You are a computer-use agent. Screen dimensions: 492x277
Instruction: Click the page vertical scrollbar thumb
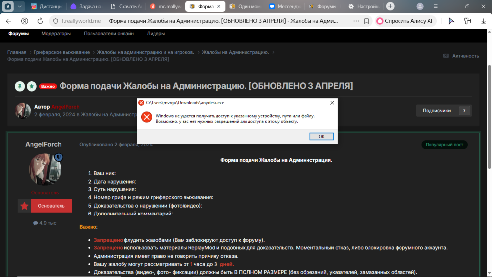coord(489,117)
